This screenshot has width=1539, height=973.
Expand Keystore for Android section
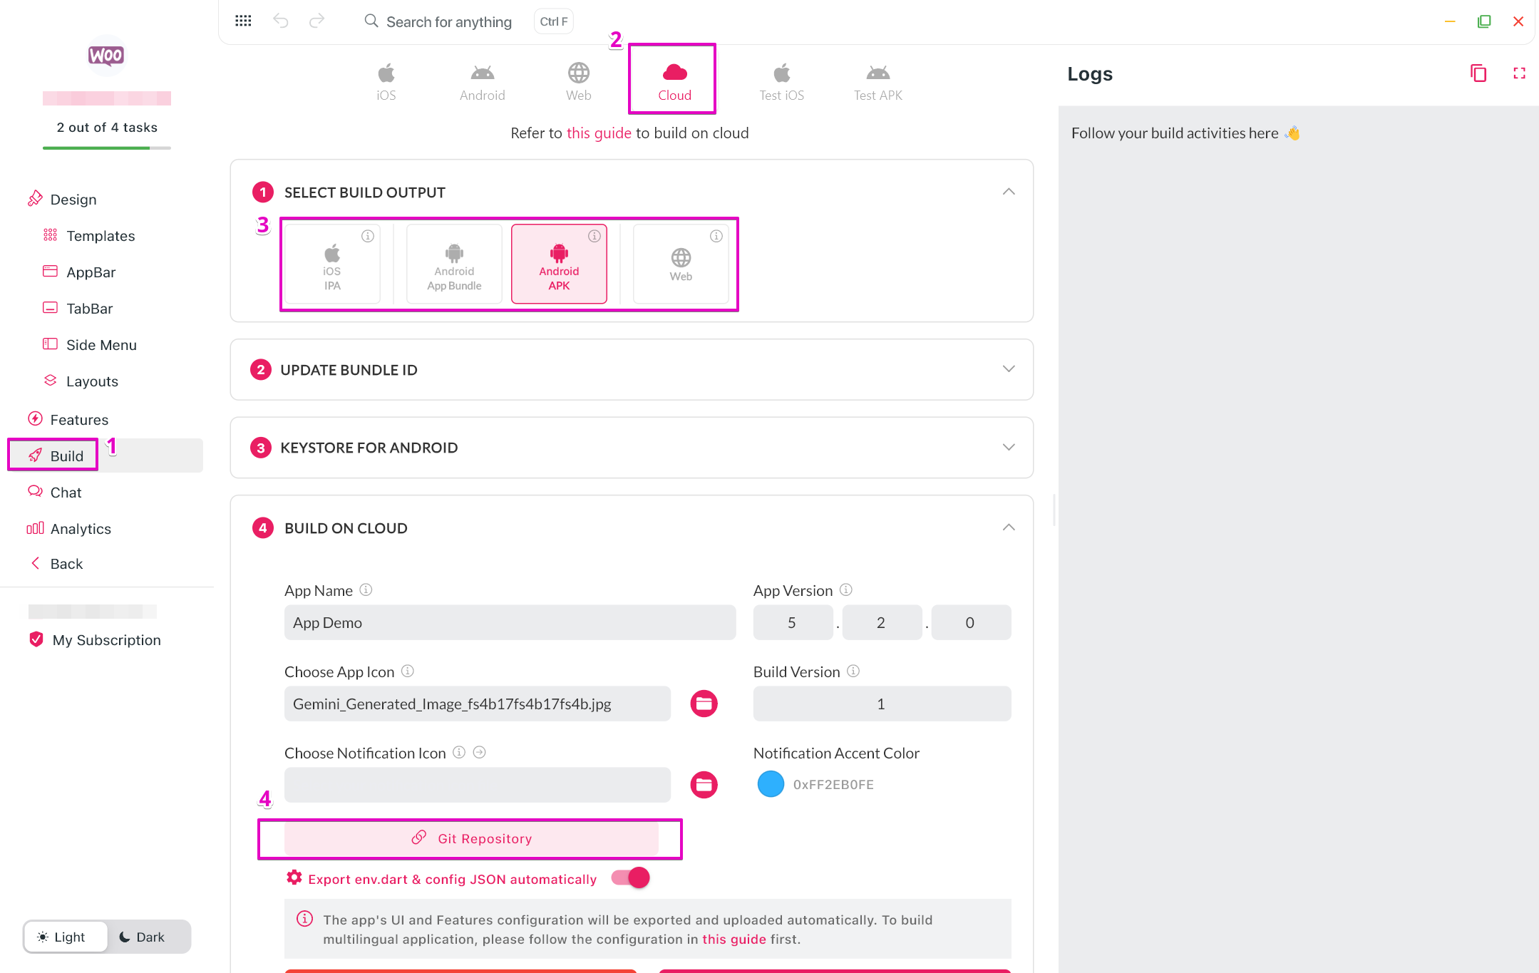[1008, 448]
